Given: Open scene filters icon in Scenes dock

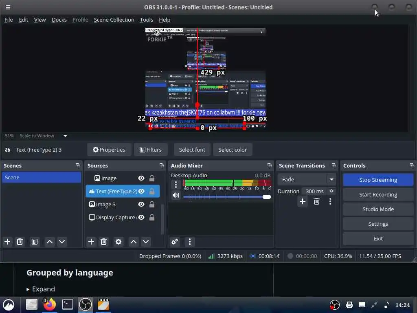Looking at the screenshot, I should (35, 242).
